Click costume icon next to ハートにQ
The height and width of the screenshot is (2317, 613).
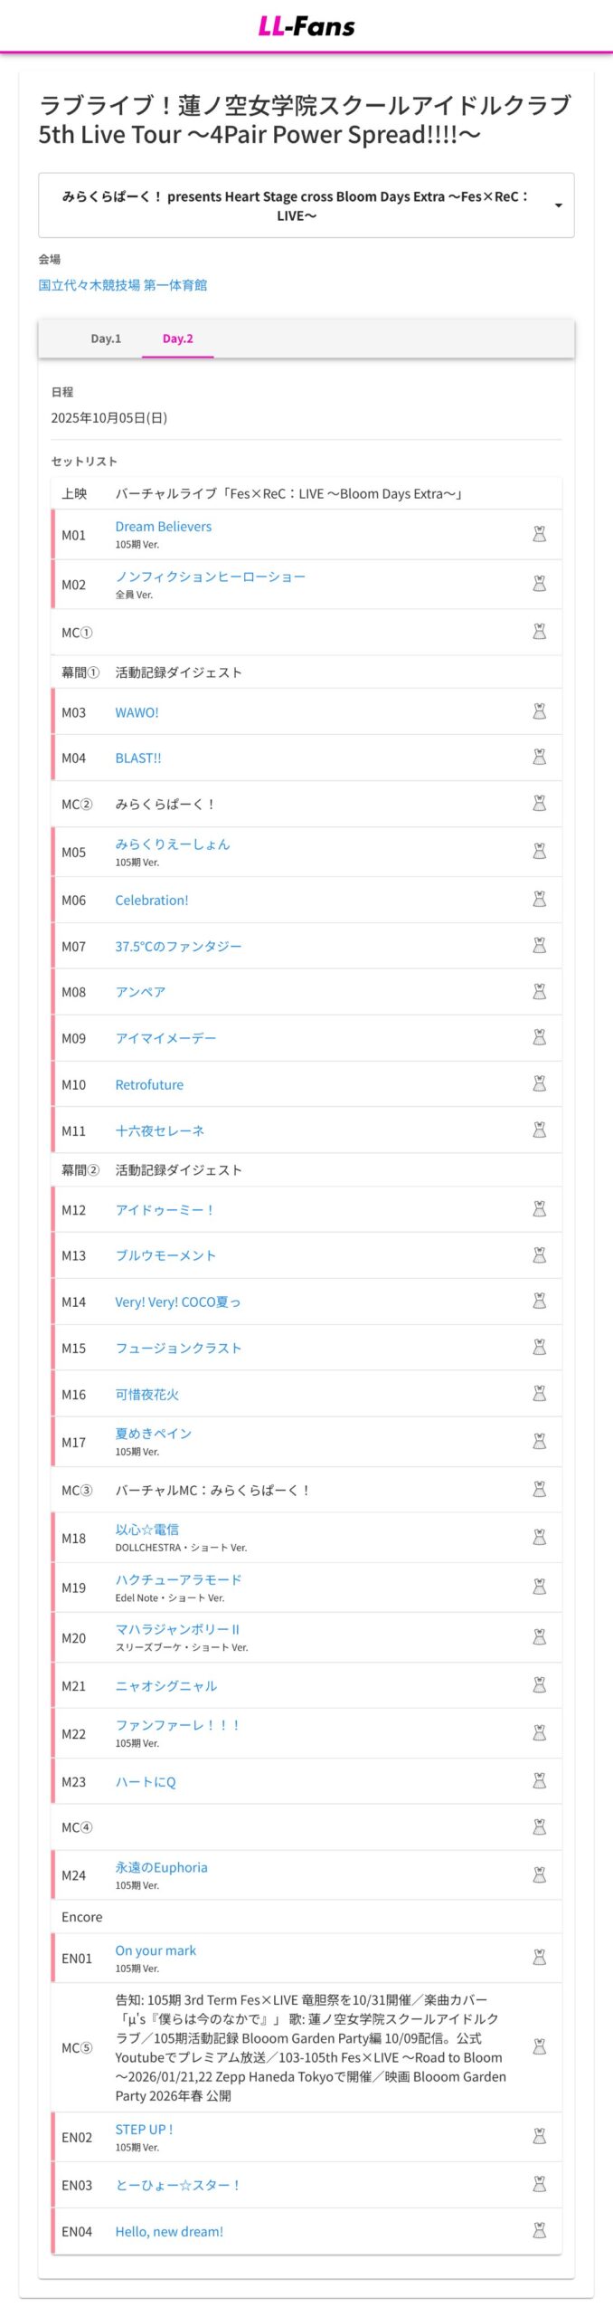[x=539, y=1780]
